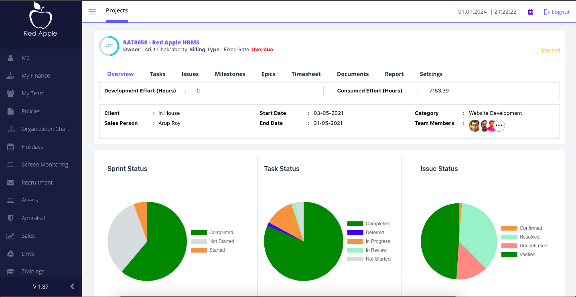Open Recruitment in the sidebar
The width and height of the screenshot is (576, 297).
[37, 183]
